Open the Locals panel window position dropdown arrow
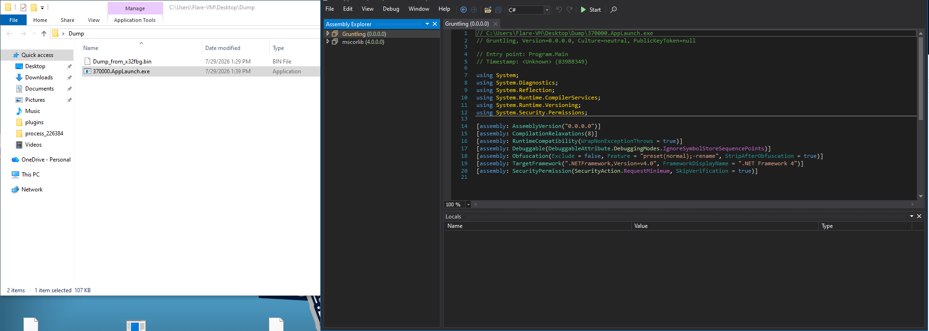Screen dimensions: 929x331 (912, 216)
